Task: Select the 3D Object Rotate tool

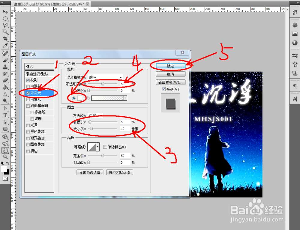Action: pos(5,137)
